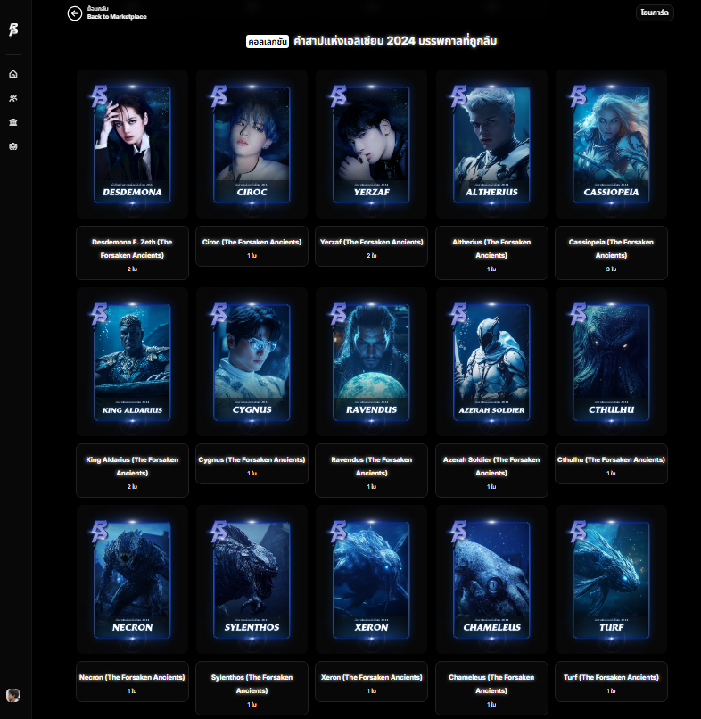
Task: Open the Cygnus card thumbnail
Action: 252,362
